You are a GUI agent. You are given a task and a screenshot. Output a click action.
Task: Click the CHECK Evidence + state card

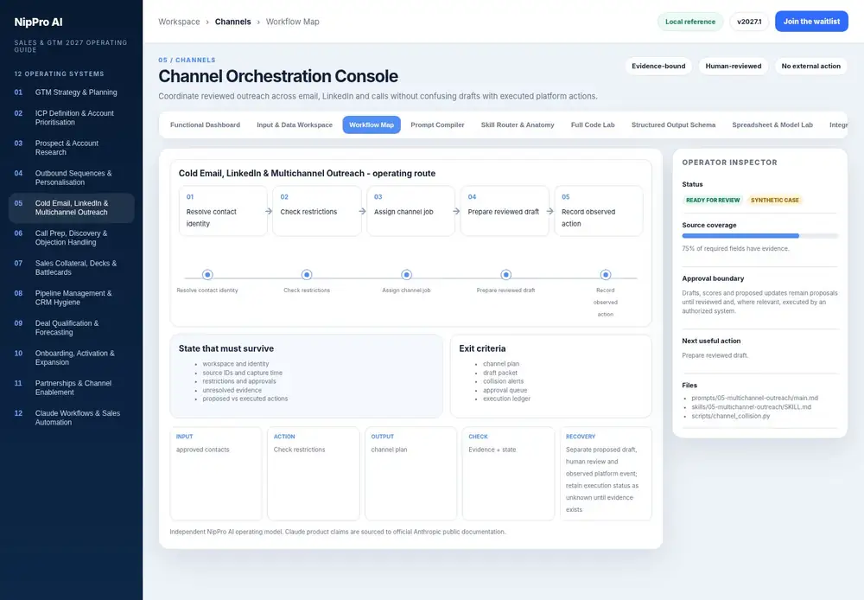tap(509, 474)
